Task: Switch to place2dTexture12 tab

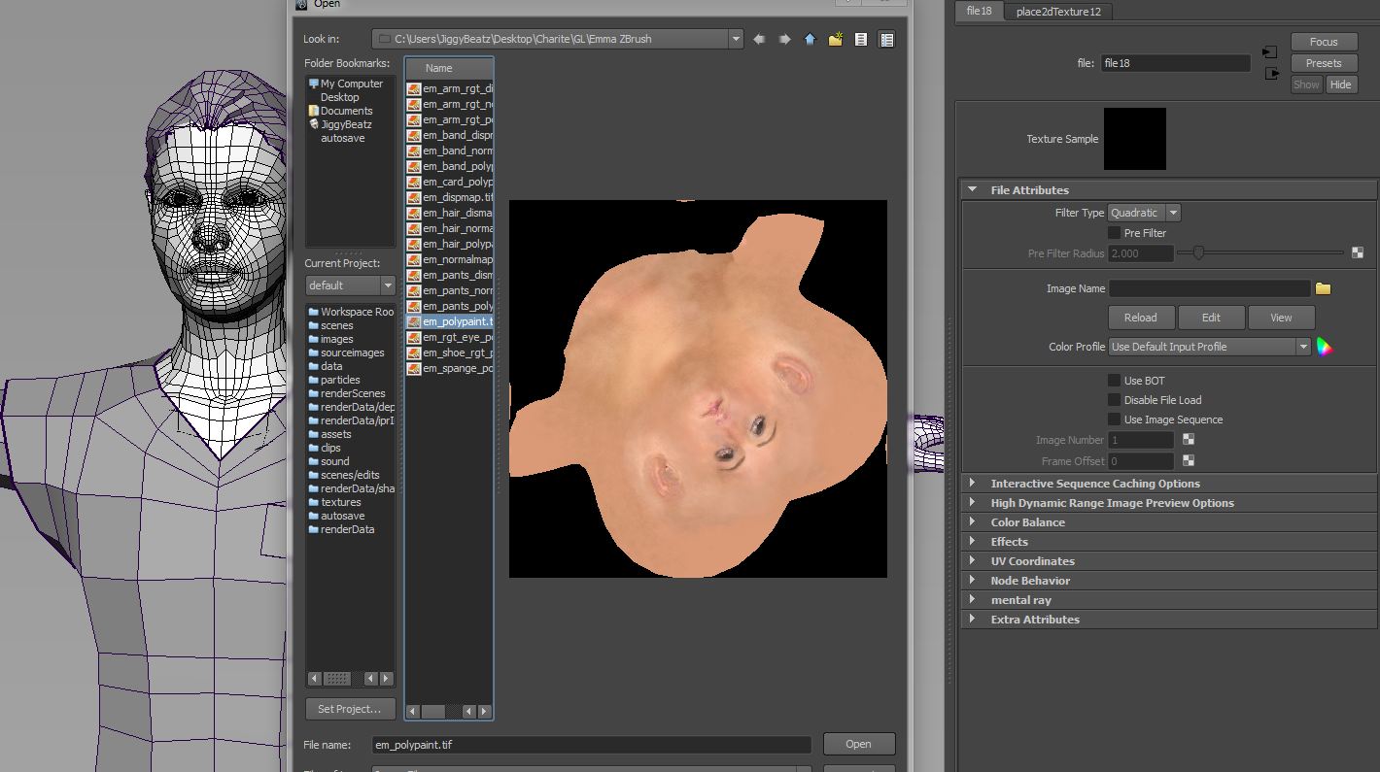Action: [x=1058, y=12]
